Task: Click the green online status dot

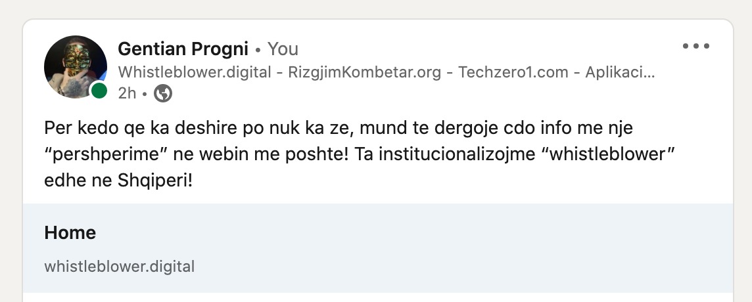Action: (99, 90)
